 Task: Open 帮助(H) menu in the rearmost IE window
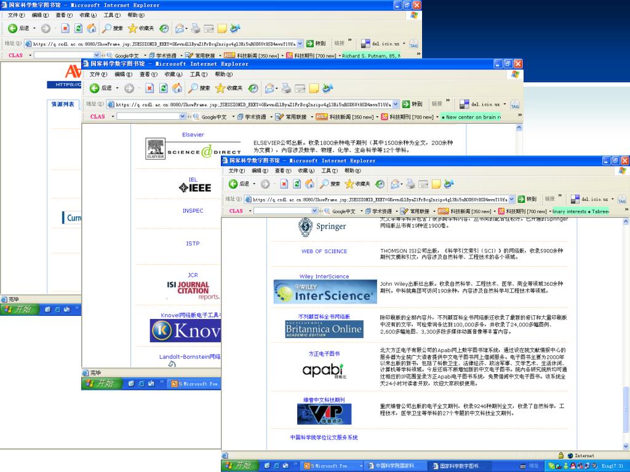point(136,15)
